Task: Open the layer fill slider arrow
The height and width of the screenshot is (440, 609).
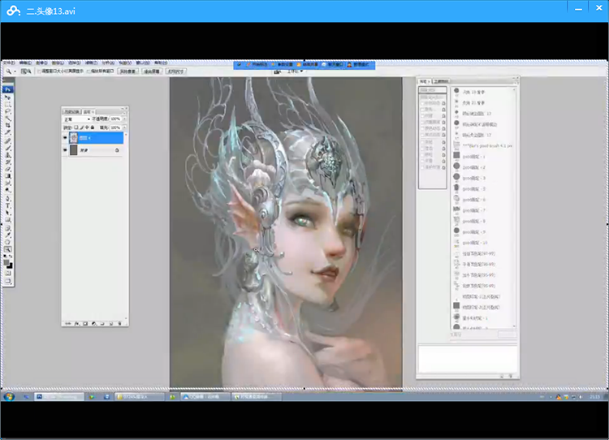Action: [124, 127]
